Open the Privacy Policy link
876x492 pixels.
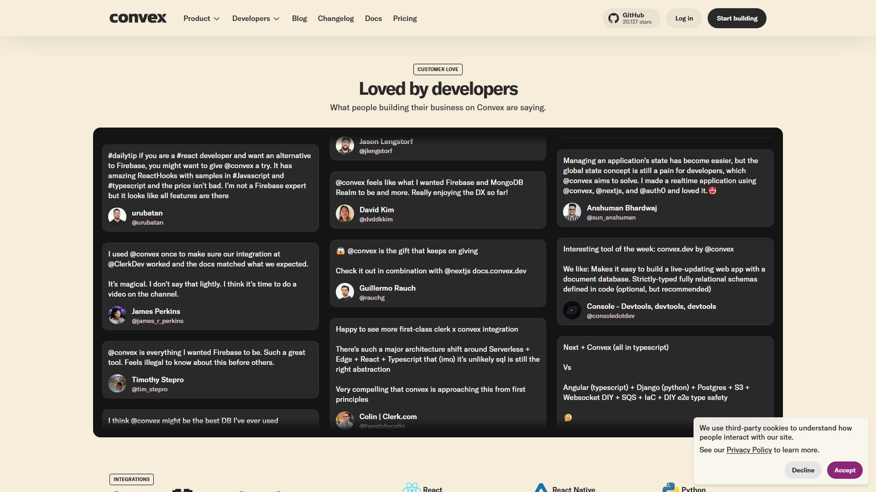point(749,450)
